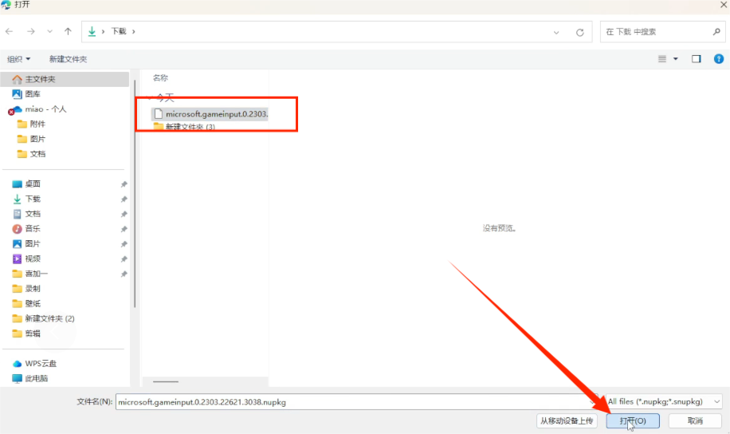Viewport: 730px width, 434px height.
Task: Click the 取消 button
Action: (x=695, y=420)
